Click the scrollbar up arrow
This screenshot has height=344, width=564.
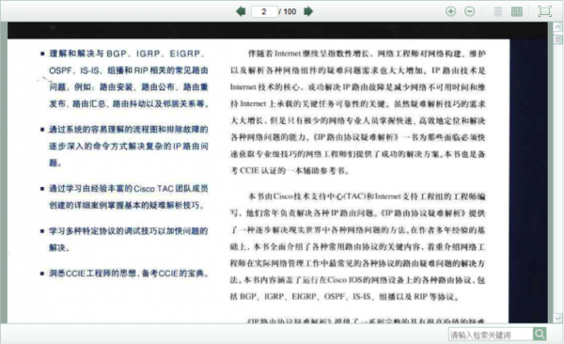557,27
